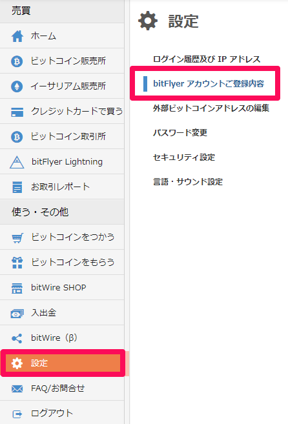Click the gift box icon
This screenshot has width=288, height=424.
pyautogui.click(x=17, y=263)
